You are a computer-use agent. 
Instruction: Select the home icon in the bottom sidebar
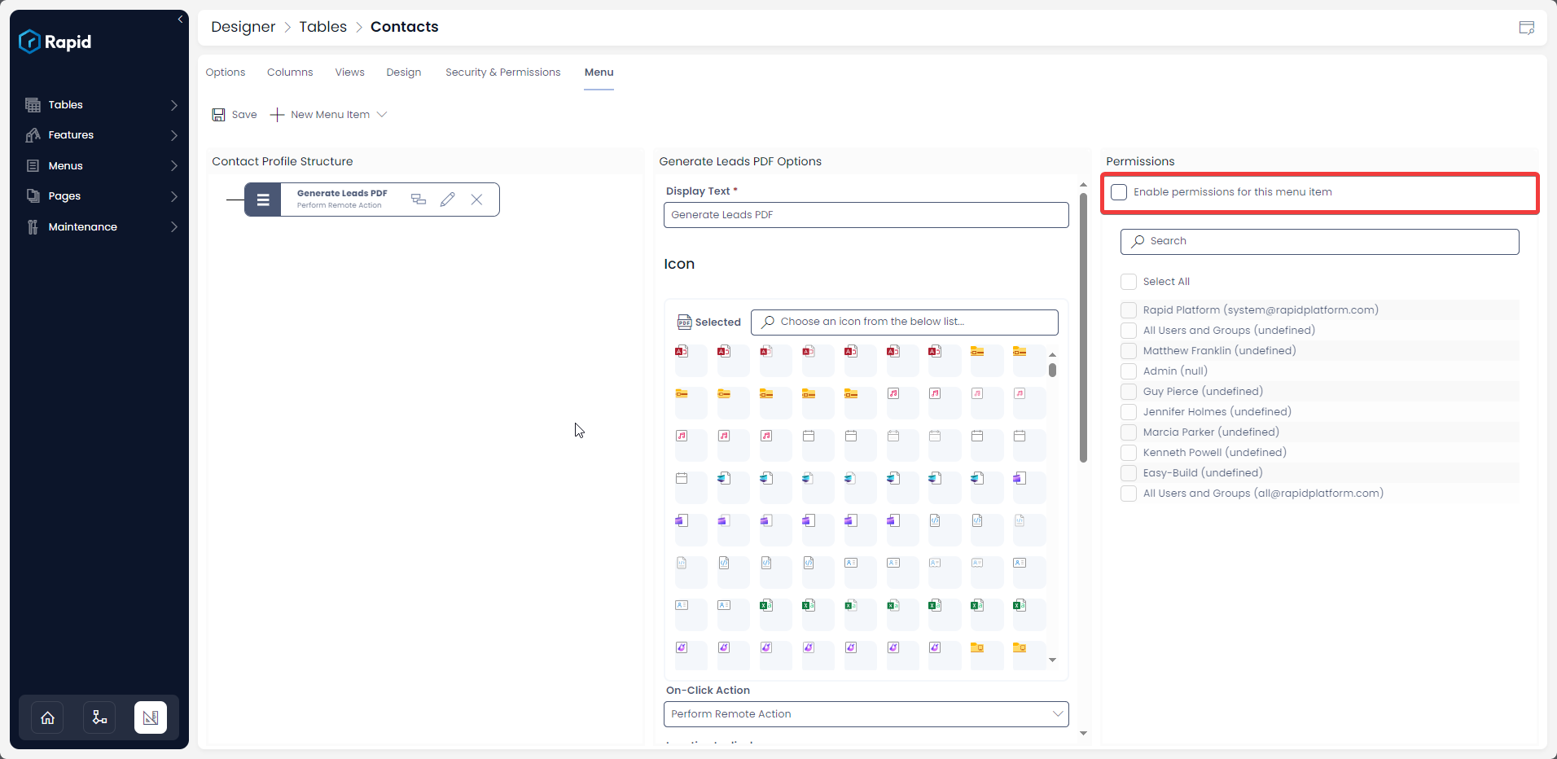point(46,717)
